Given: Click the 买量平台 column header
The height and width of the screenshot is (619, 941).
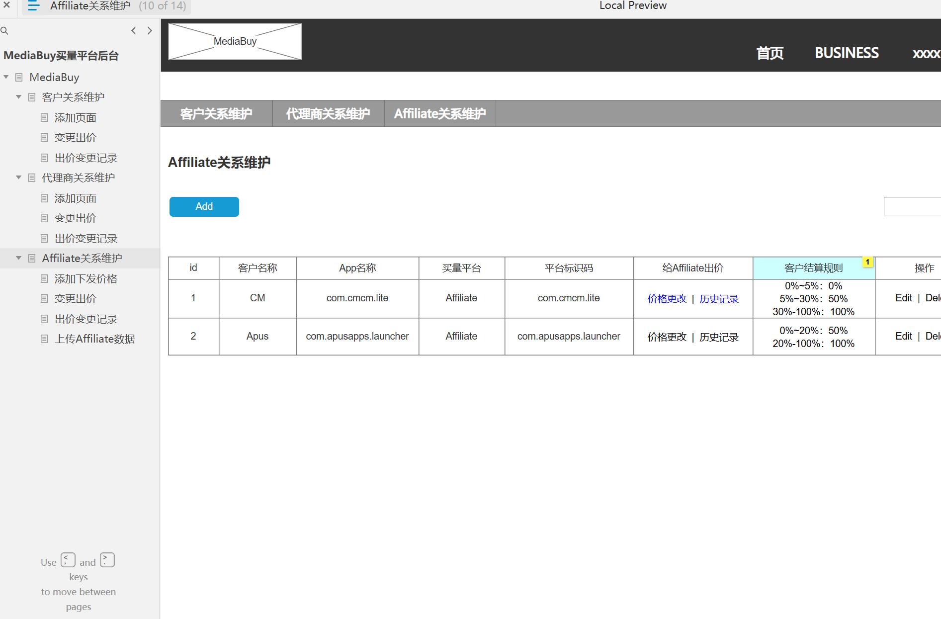Looking at the screenshot, I should tap(461, 268).
